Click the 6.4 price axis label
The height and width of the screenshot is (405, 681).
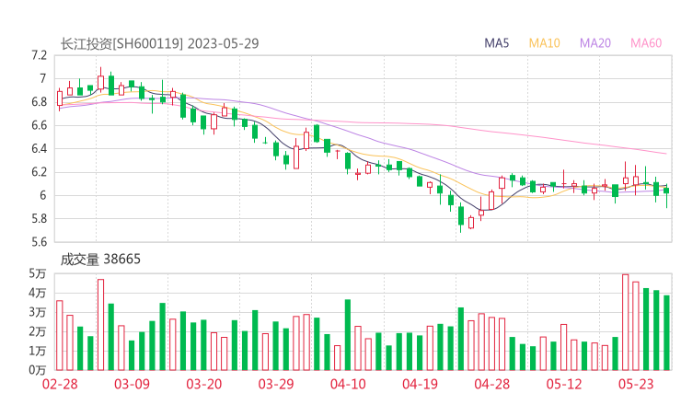point(39,149)
